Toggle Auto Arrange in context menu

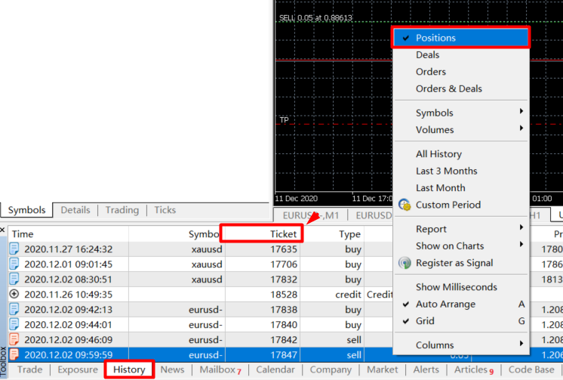(x=445, y=304)
